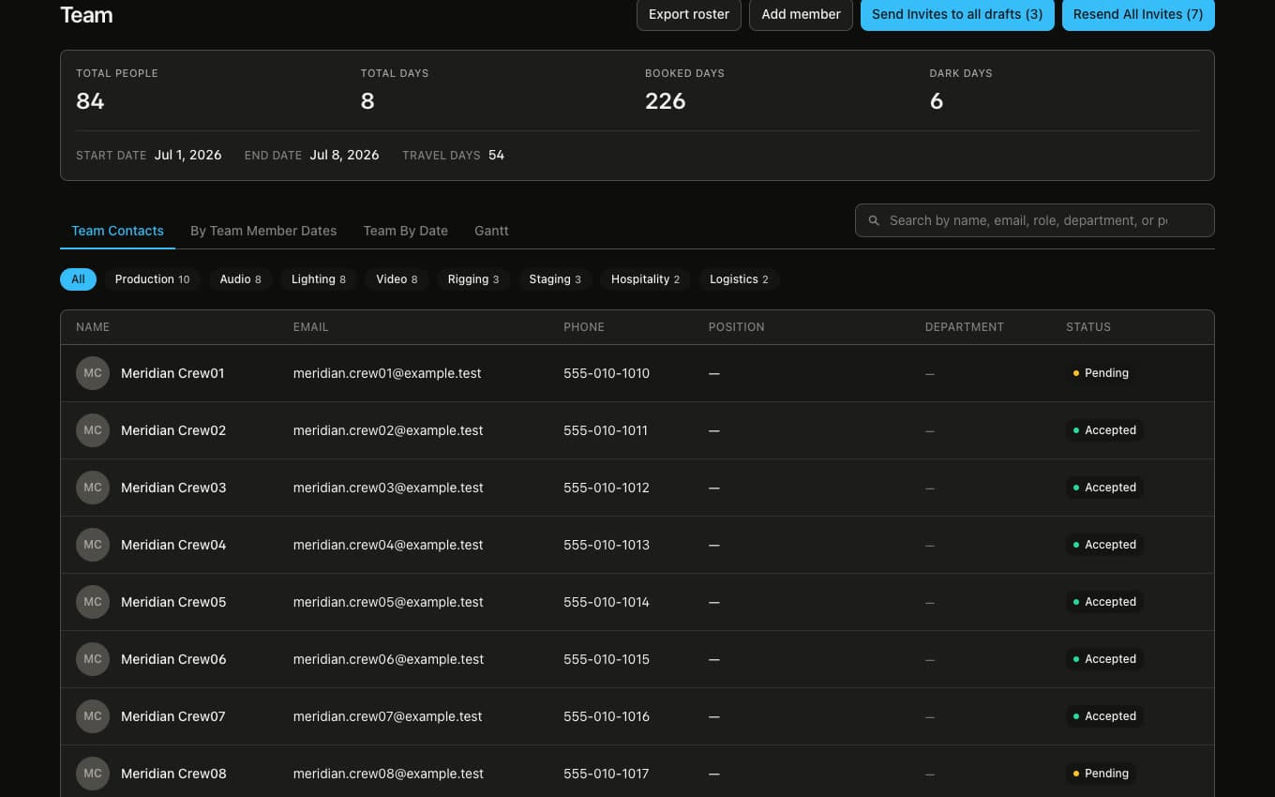
Task: Click email meridian.crew03@example.test
Action: [x=388, y=488]
